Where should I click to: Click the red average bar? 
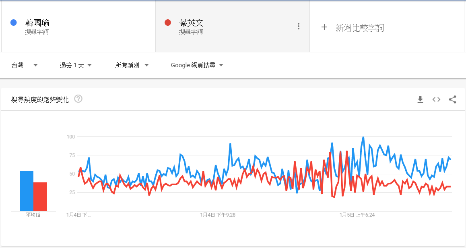click(x=40, y=197)
